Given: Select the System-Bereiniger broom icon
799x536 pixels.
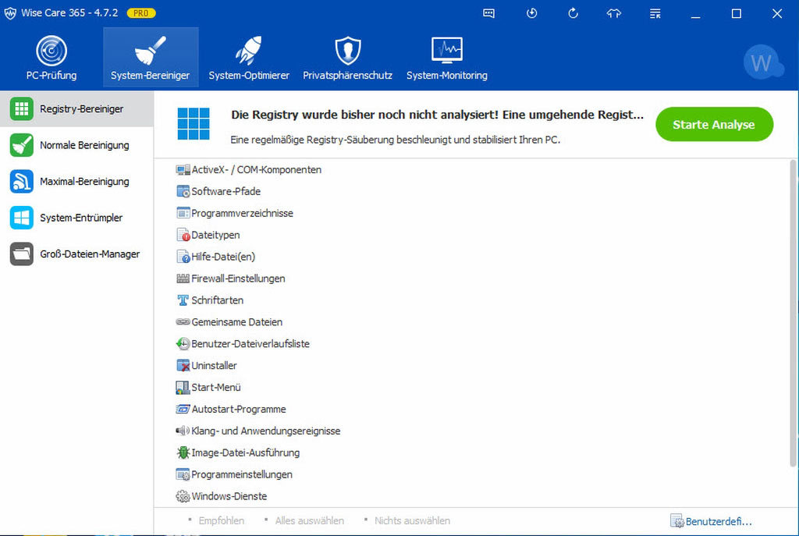Looking at the screenshot, I should (151, 51).
